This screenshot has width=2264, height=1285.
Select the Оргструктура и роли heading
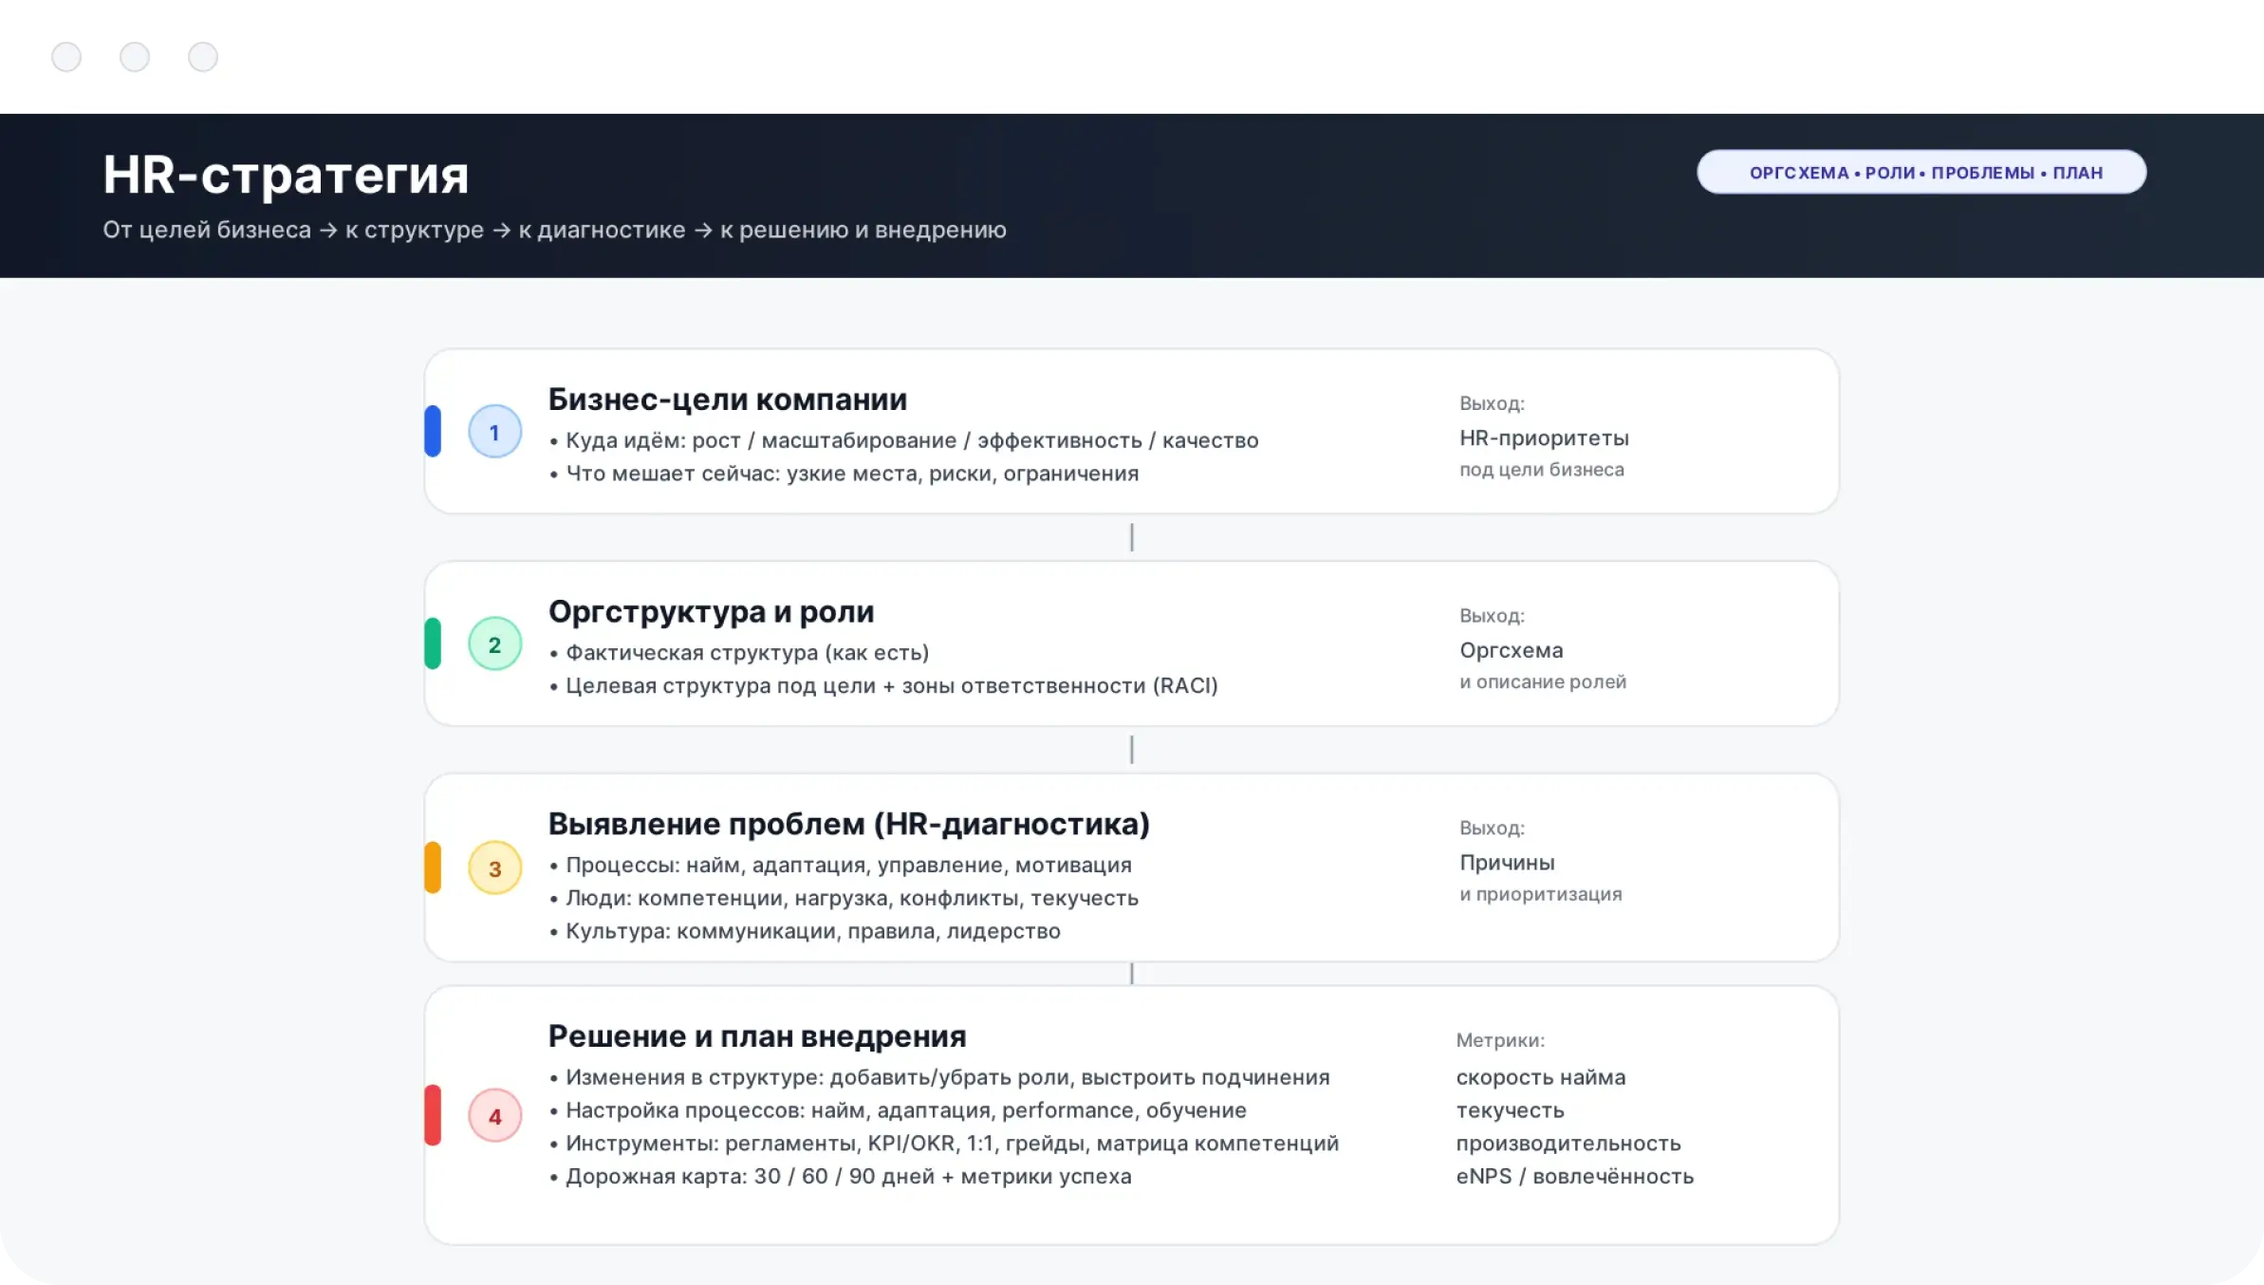[x=711, y=612]
